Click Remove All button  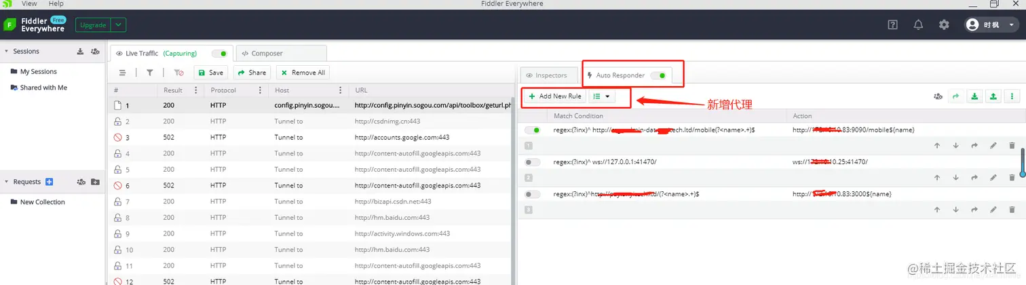303,73
